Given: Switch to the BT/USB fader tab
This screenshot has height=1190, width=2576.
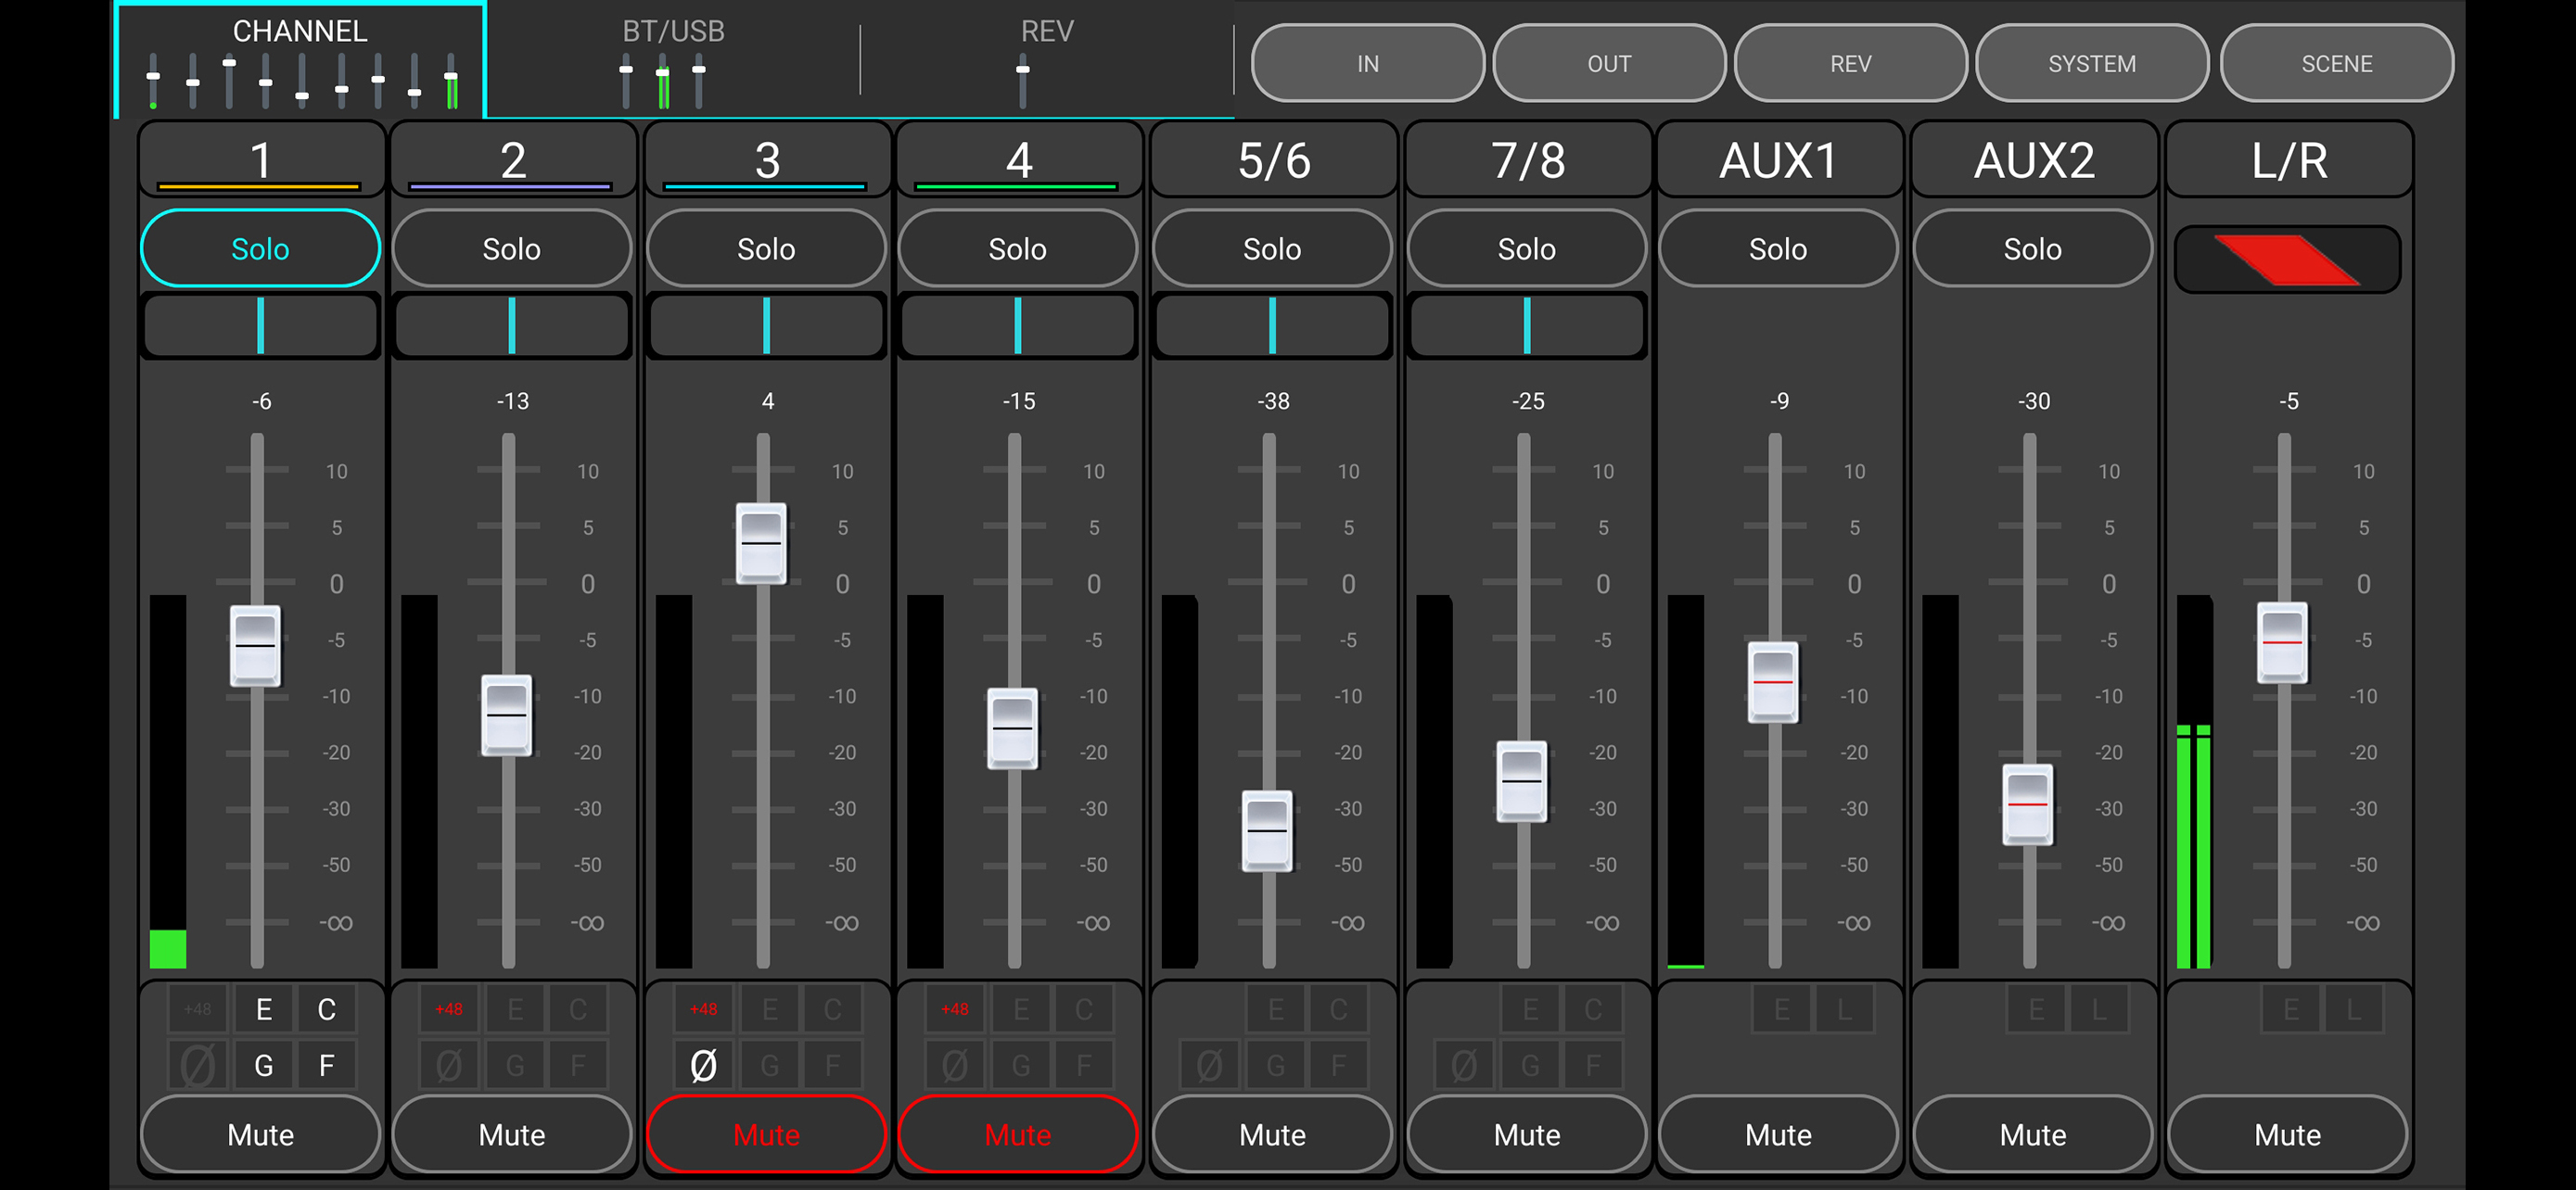Looking at the screenshot, I should [673, 60].
